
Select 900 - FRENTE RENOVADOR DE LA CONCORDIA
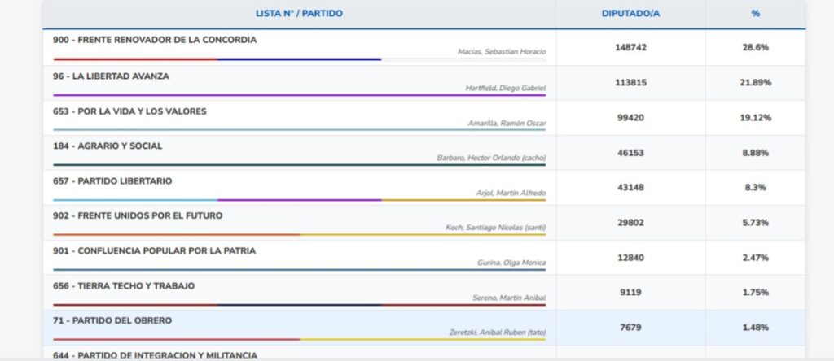pyautogui.click(x=155, y=40)
